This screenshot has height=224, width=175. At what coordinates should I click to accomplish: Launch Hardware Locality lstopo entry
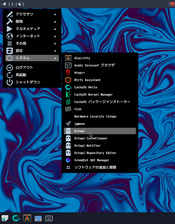100,116
